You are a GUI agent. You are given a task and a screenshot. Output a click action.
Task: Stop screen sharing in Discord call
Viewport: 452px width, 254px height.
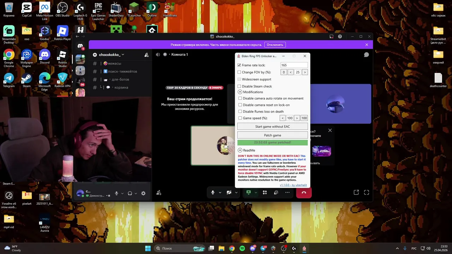(x=249, y=192)
